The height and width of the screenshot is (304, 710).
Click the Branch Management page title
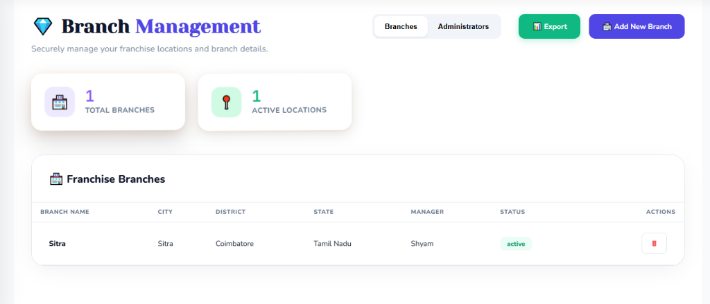(x=161, y=27)
